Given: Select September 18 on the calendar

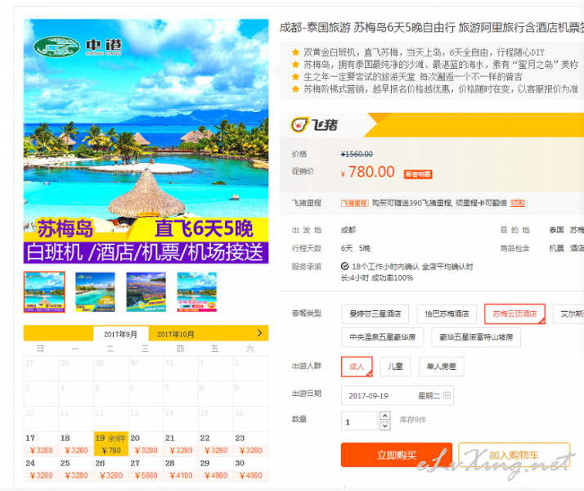Looking at the screenshot, I should click(76, 444).
